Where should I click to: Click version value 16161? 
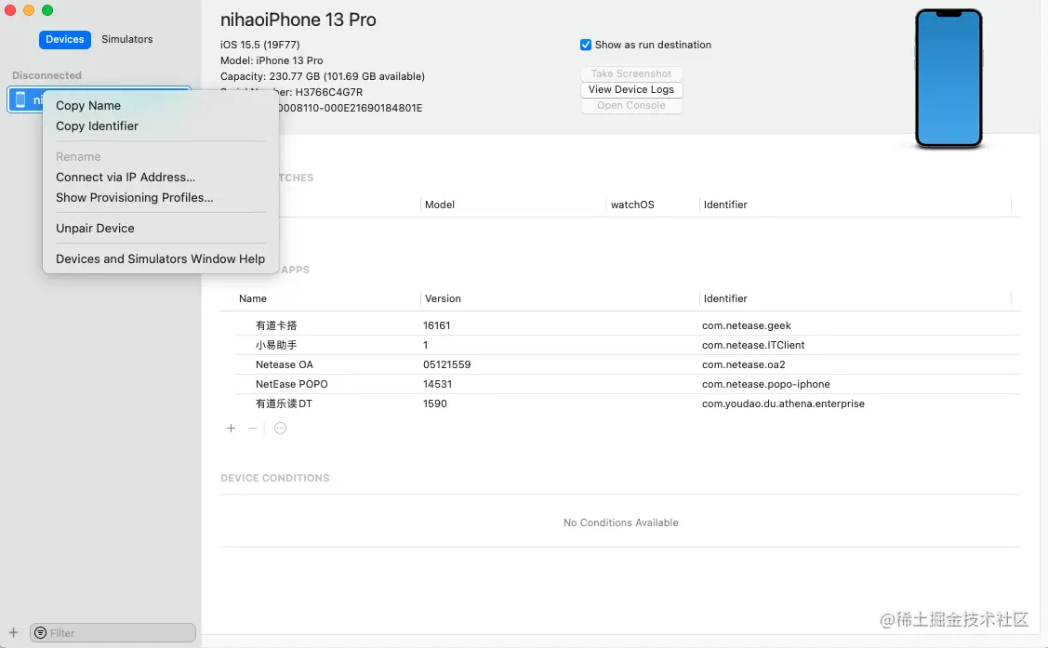[436, 325]
